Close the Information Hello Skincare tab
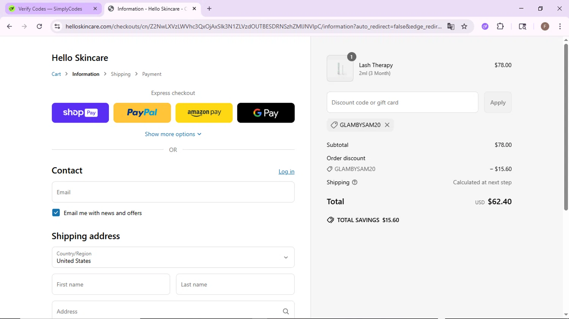 pyautogui.click(x=194, y=9)
